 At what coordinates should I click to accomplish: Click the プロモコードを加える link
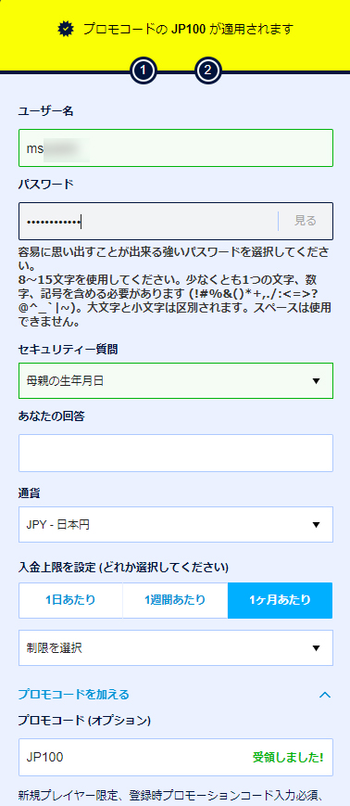[73, 695]
